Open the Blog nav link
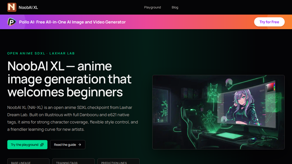The width and height of the screenshot is (292, 164). 175,7
